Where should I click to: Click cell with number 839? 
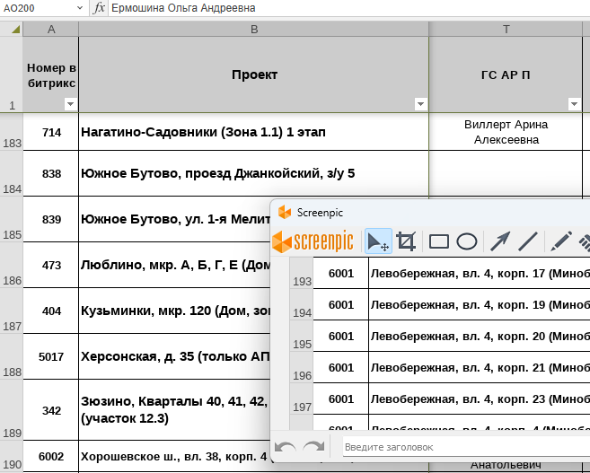tap(51, 219)
